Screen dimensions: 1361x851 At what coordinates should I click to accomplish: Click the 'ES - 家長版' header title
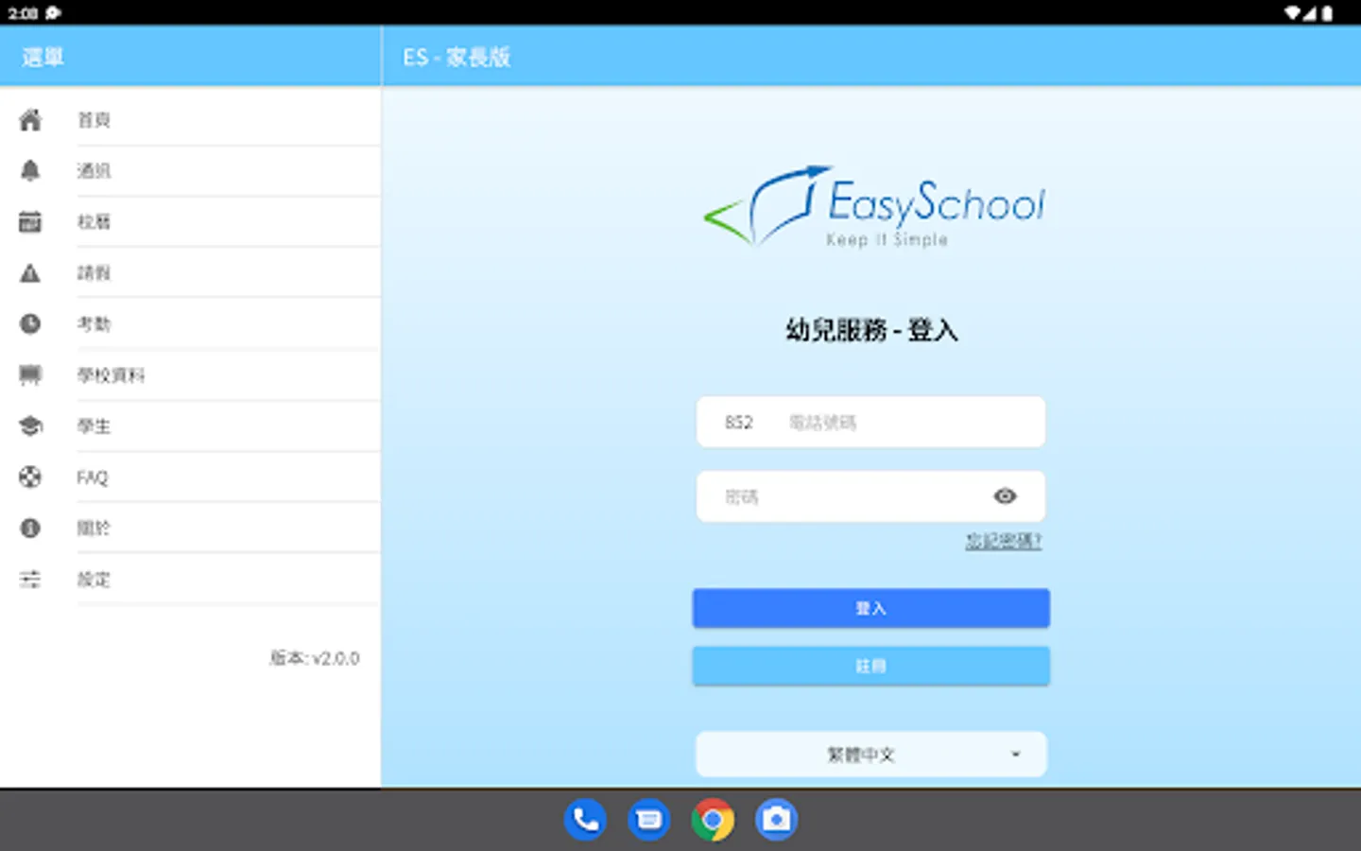[457, 58]
